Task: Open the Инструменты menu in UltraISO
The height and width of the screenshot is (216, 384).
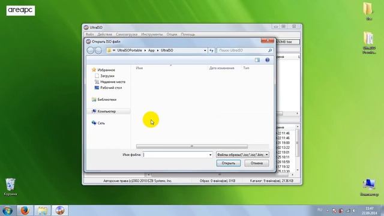Action: (152, 34)
